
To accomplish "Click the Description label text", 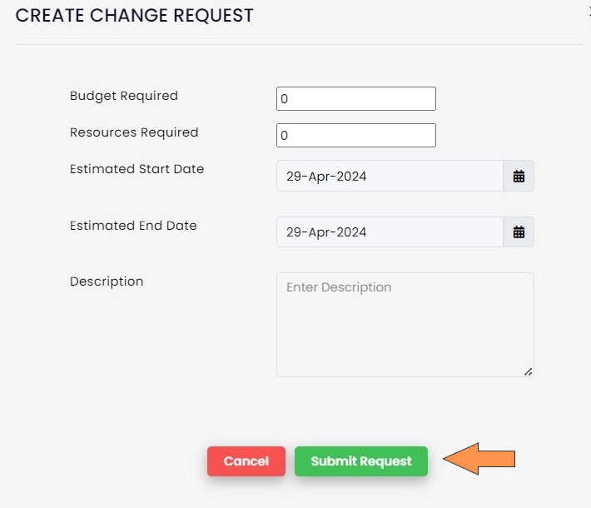I will click(107, 281).
